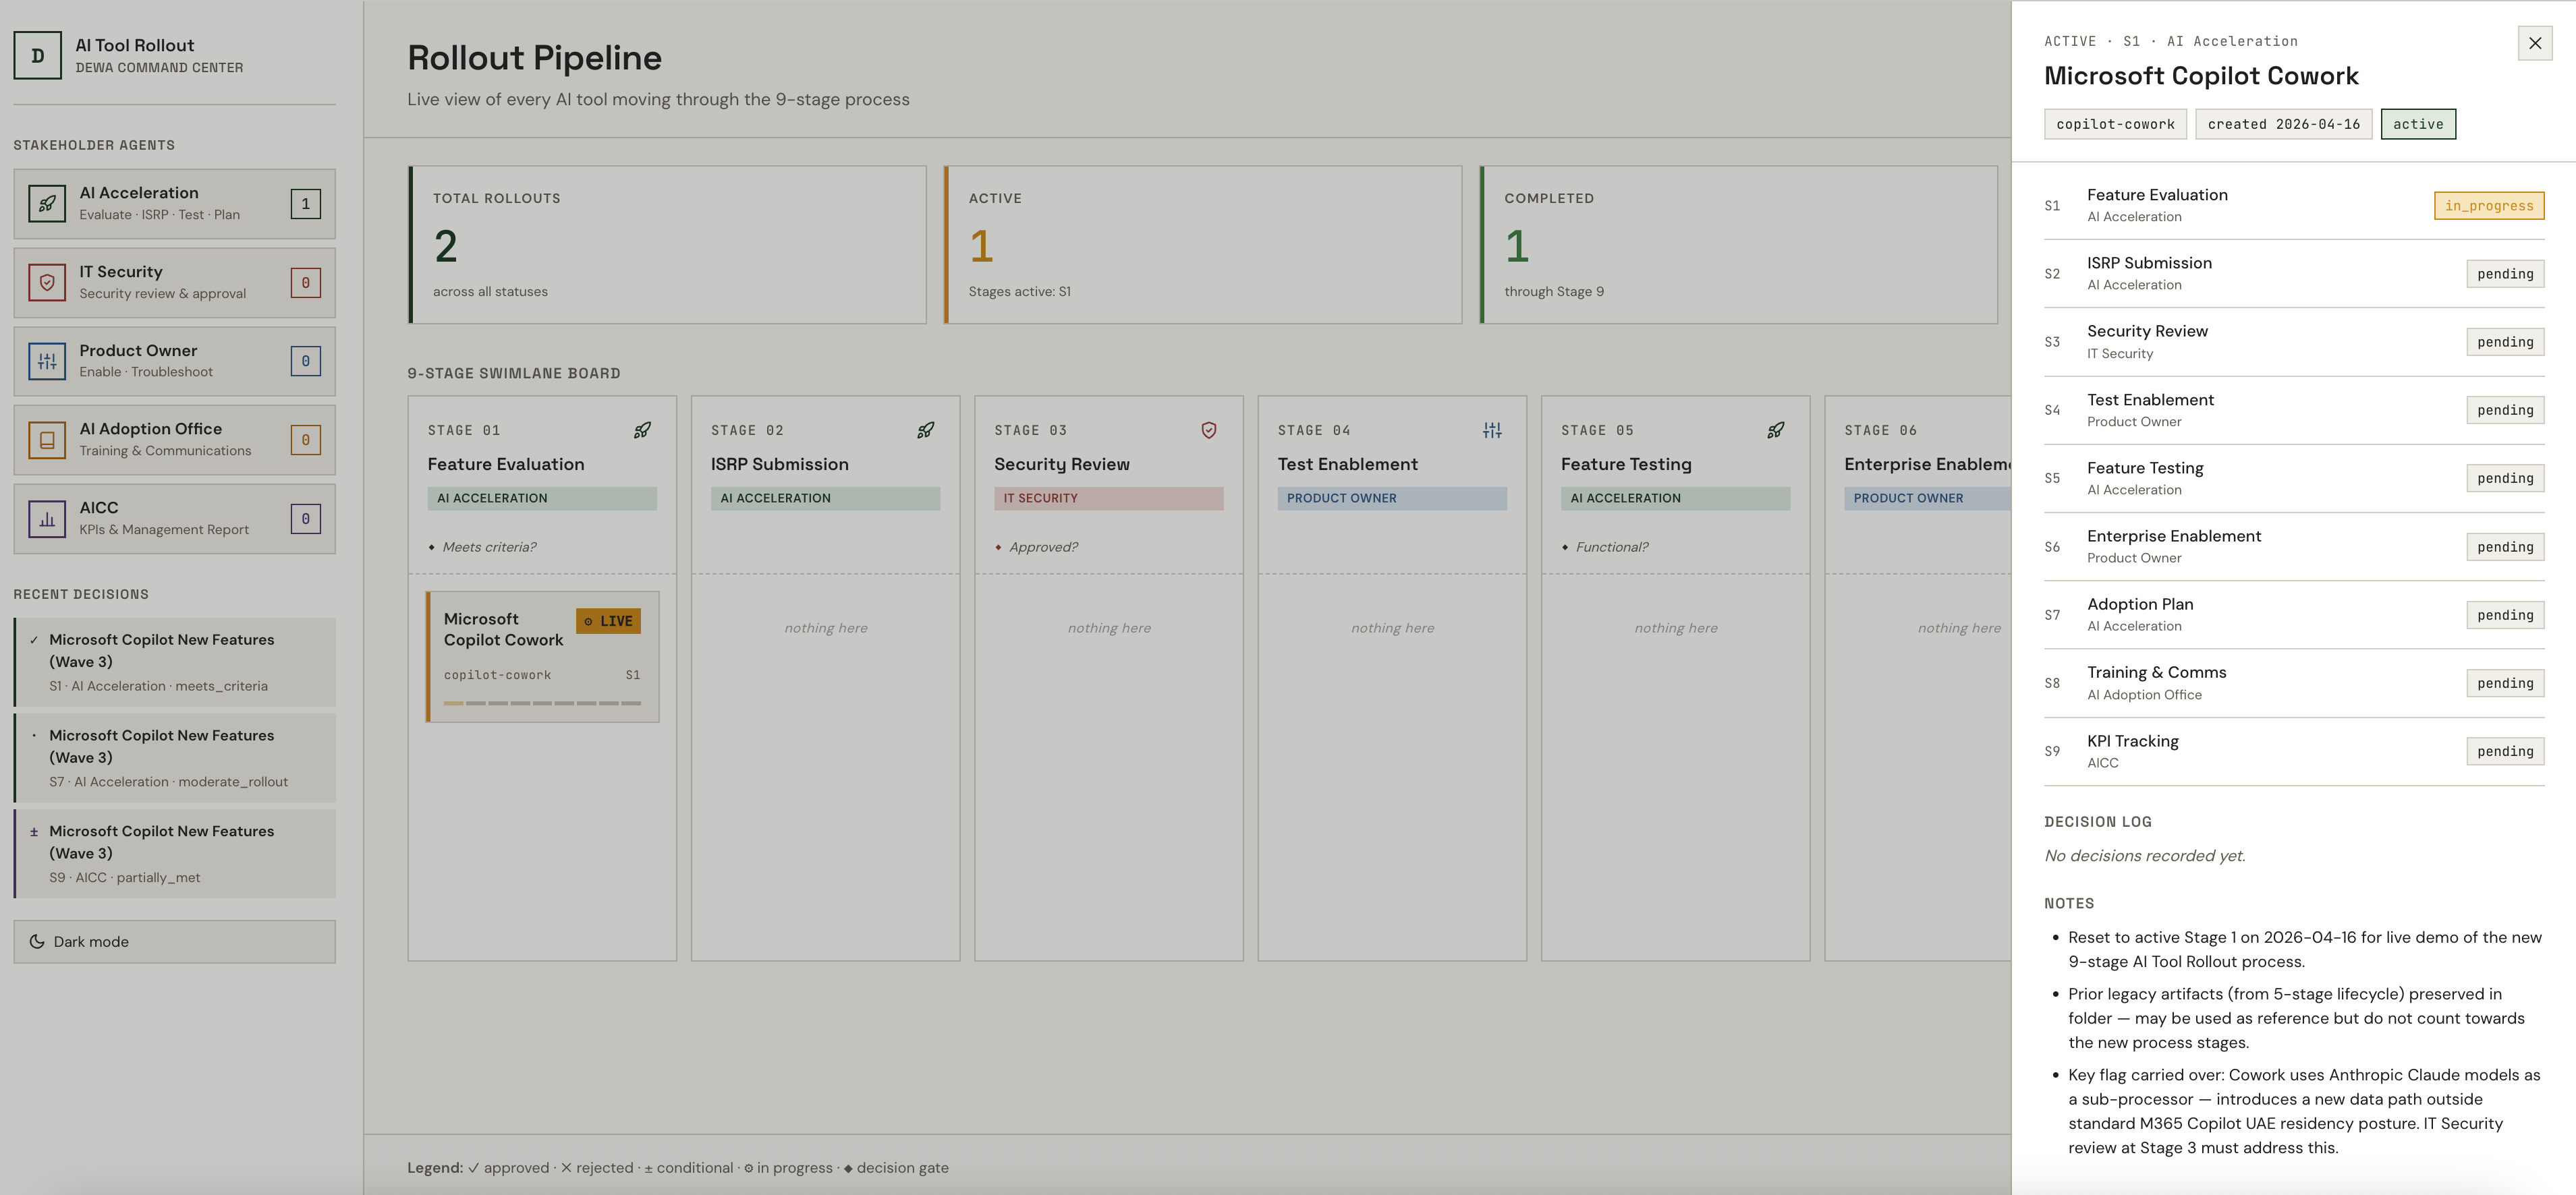Viewport: 2576px width, 1195px height.
Task: Click the shield icon in Stage 03 header
Action: (x=1208, y=431)
